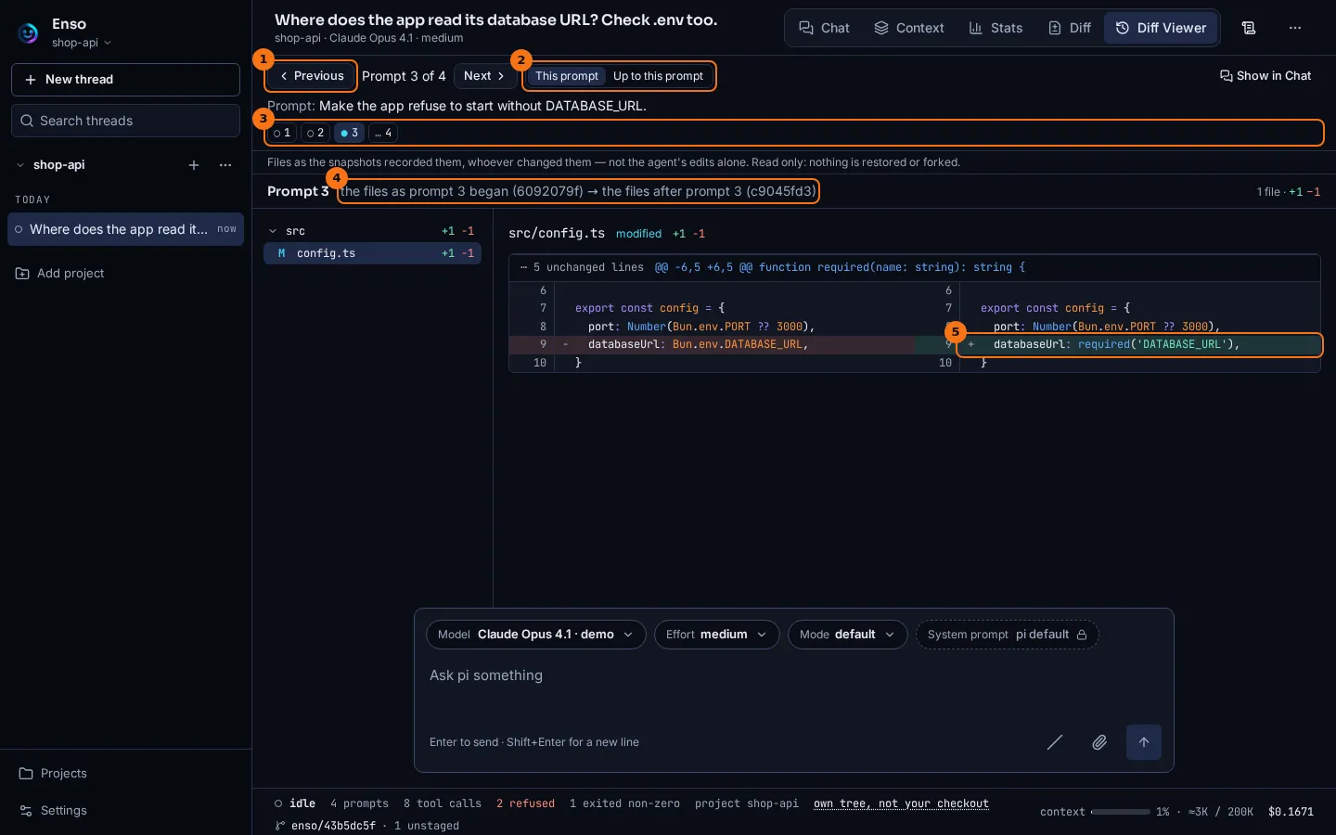This screenshot has height=835, width=1336.
Task: Click Show in Chat
Action: 1265,76
